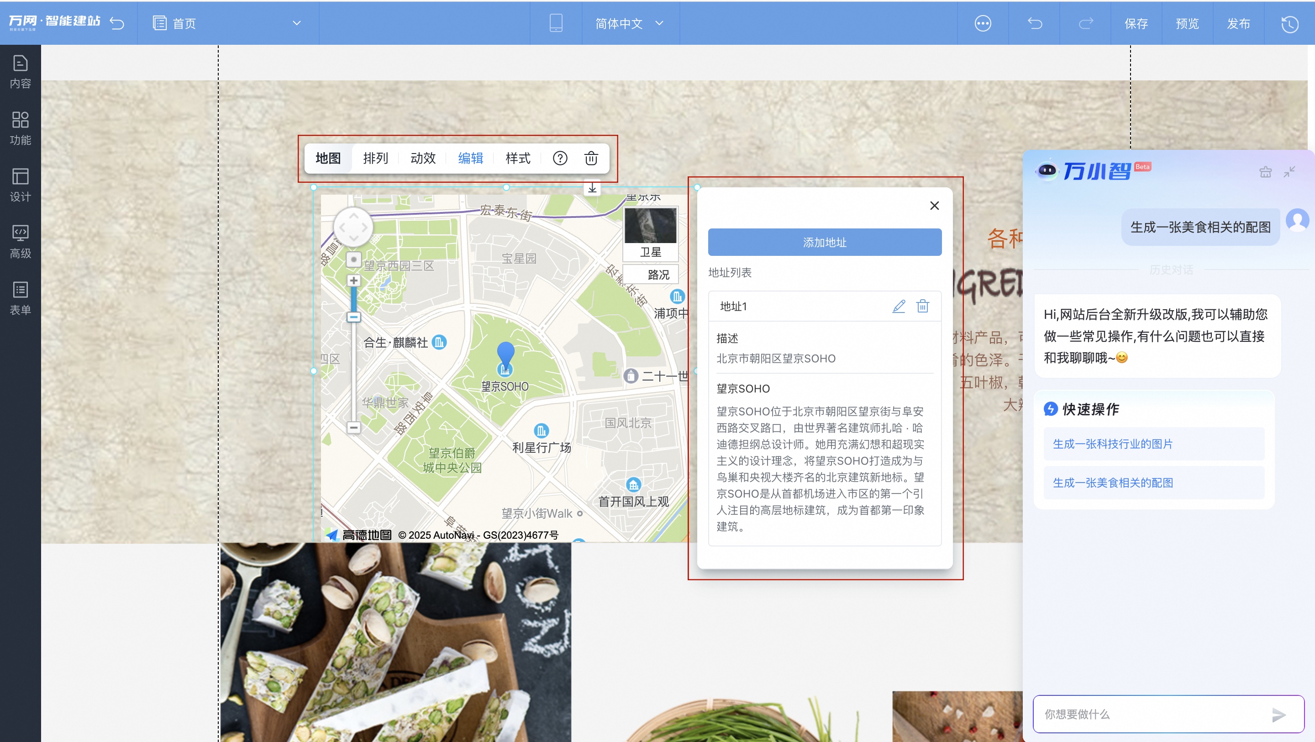
Task: Click the 发布 publish button
Action: coord(1238,23)
